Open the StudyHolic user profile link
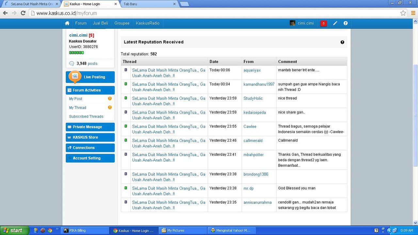 [x=253, y=98]
